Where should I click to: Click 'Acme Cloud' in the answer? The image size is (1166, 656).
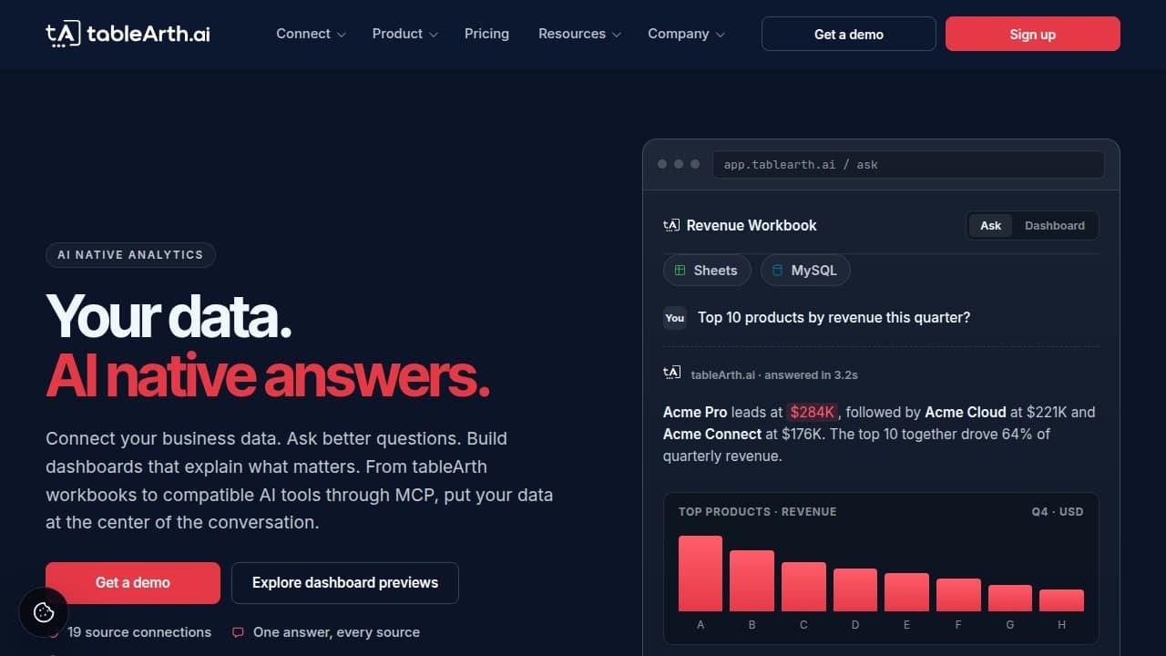(966, 412)
